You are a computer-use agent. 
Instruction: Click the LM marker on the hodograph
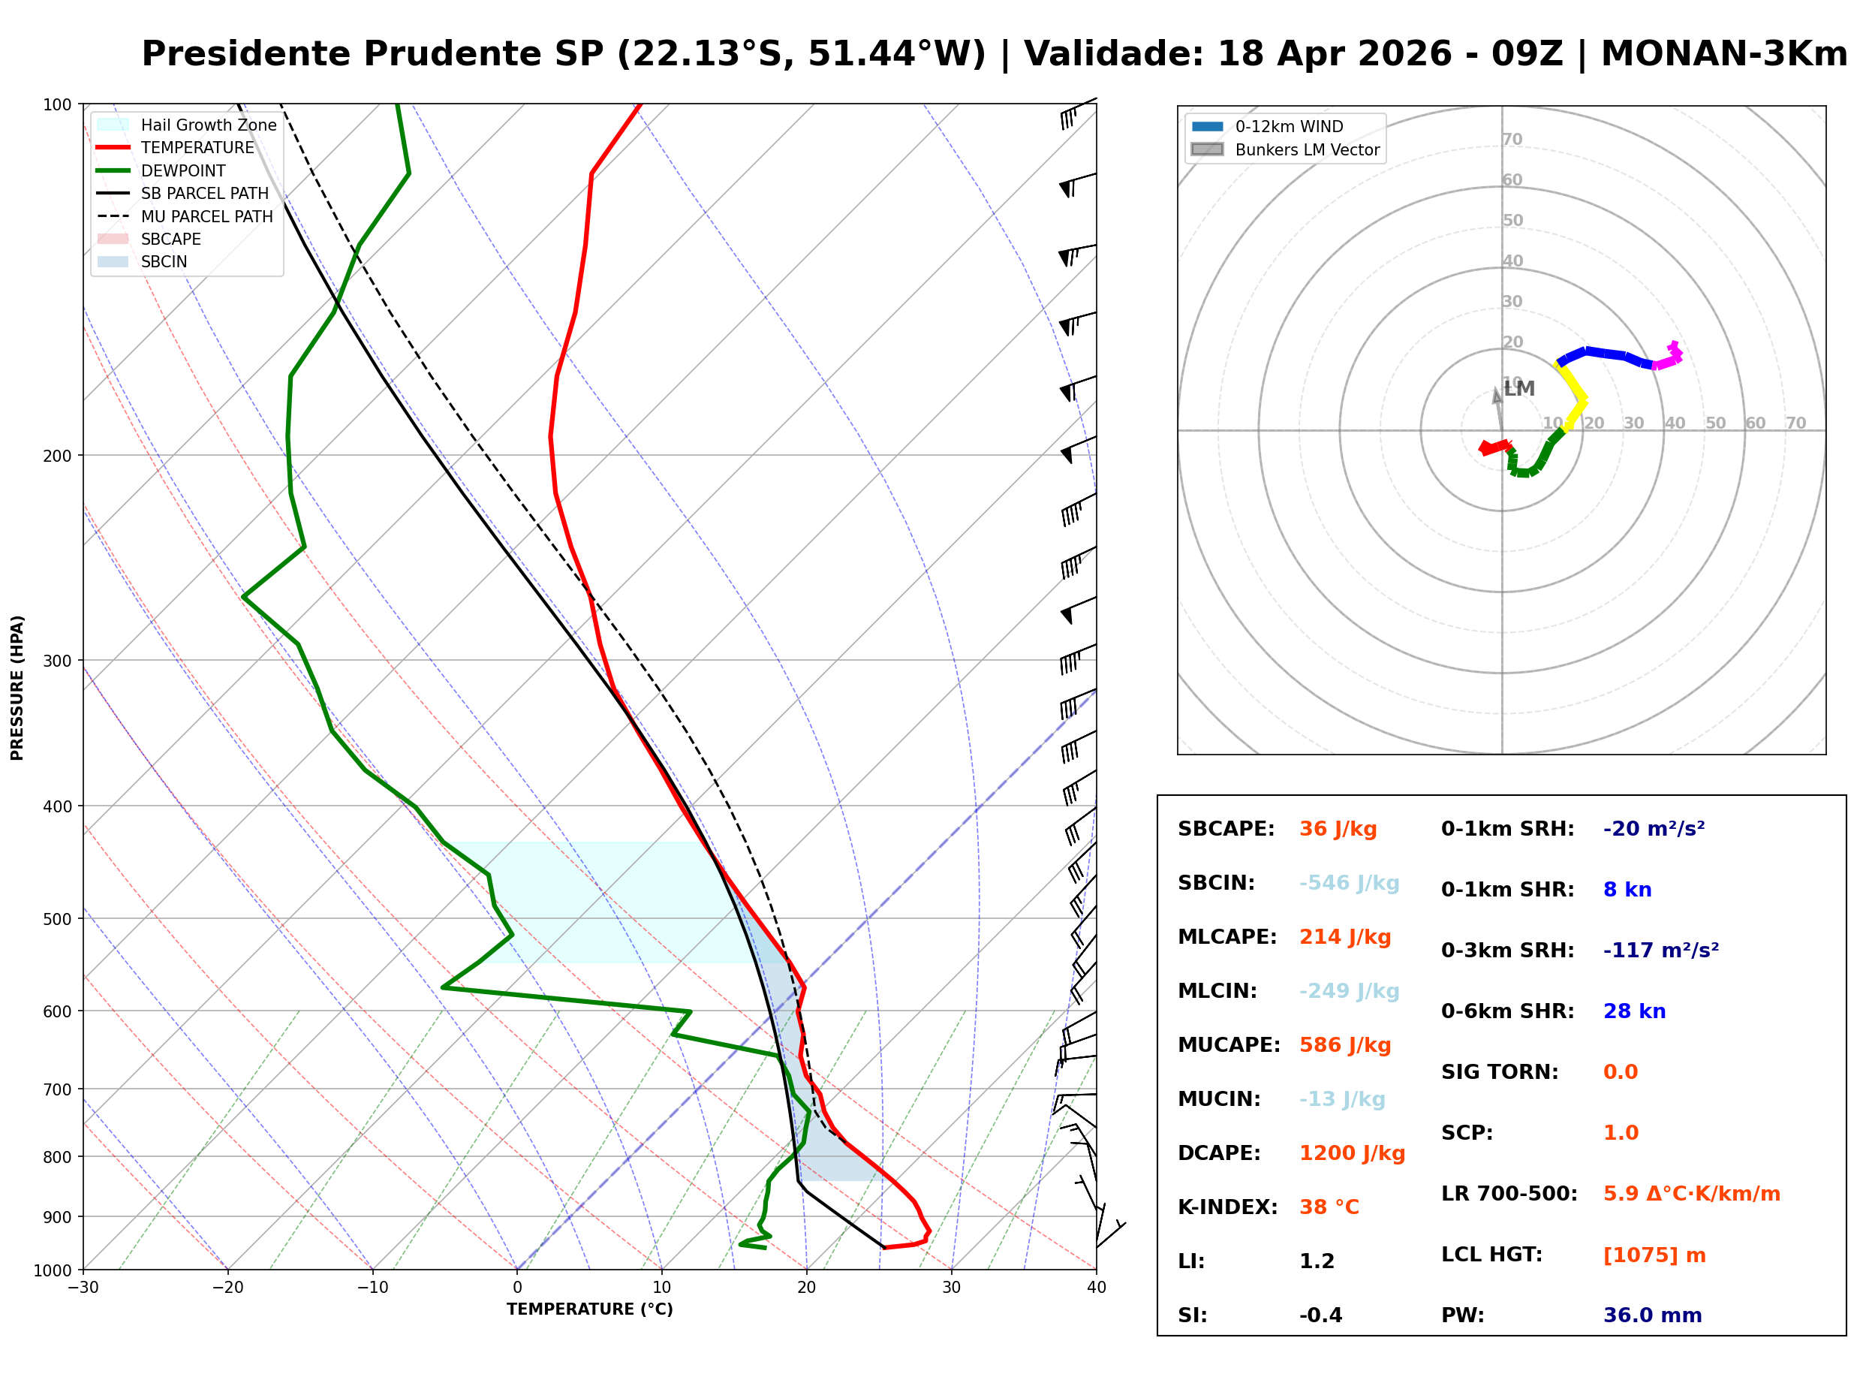click(x=1518, y=389)
